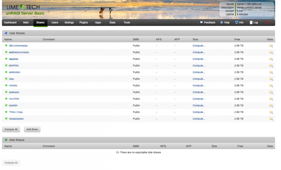
Task: Open the last user share name link
Action: pyautogui.click(x=16, y=119)
